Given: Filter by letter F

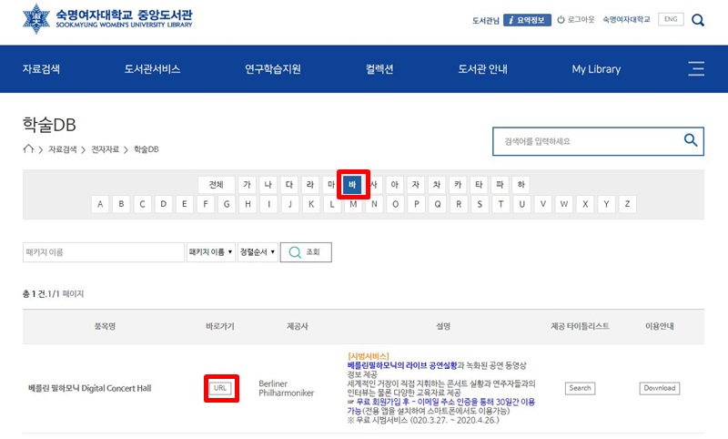Looking at the screenshot, I should click(x=206, y=204).
